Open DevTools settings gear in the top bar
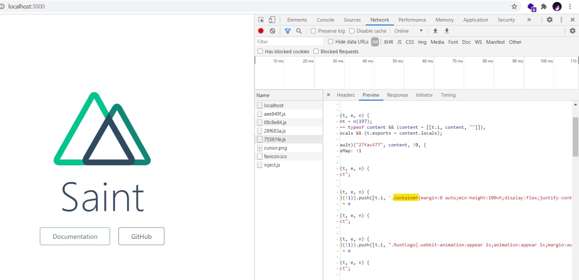This screenshot has width=579, height=280. (550, 20)
